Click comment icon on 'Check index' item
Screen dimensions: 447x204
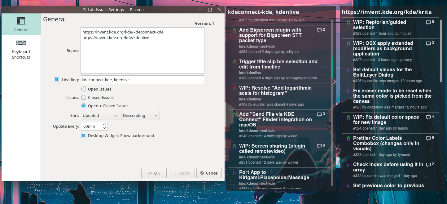pos(428,165)
